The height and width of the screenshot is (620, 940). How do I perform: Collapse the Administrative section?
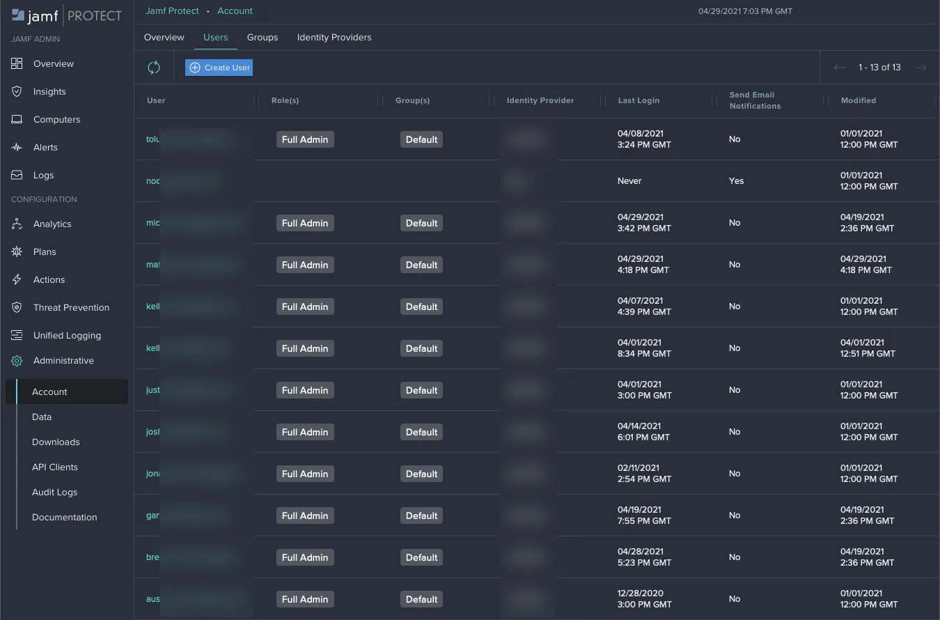[17, 360]
